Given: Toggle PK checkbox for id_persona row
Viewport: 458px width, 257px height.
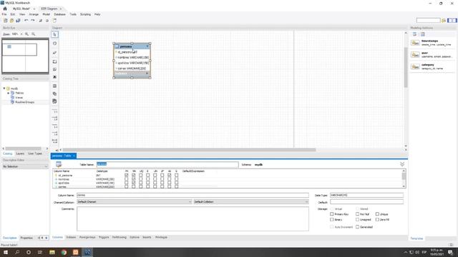Looking at the screenshot, I should point(126,176).
